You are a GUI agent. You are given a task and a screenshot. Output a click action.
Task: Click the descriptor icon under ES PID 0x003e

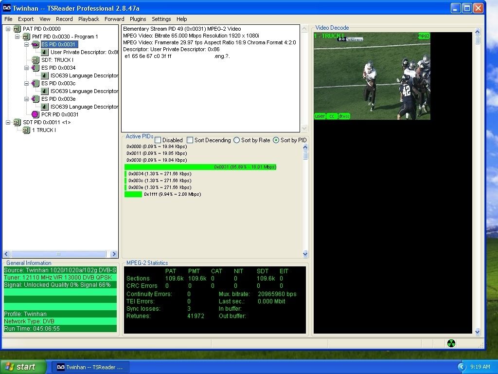pyautogui.click(x=44, y=107)
